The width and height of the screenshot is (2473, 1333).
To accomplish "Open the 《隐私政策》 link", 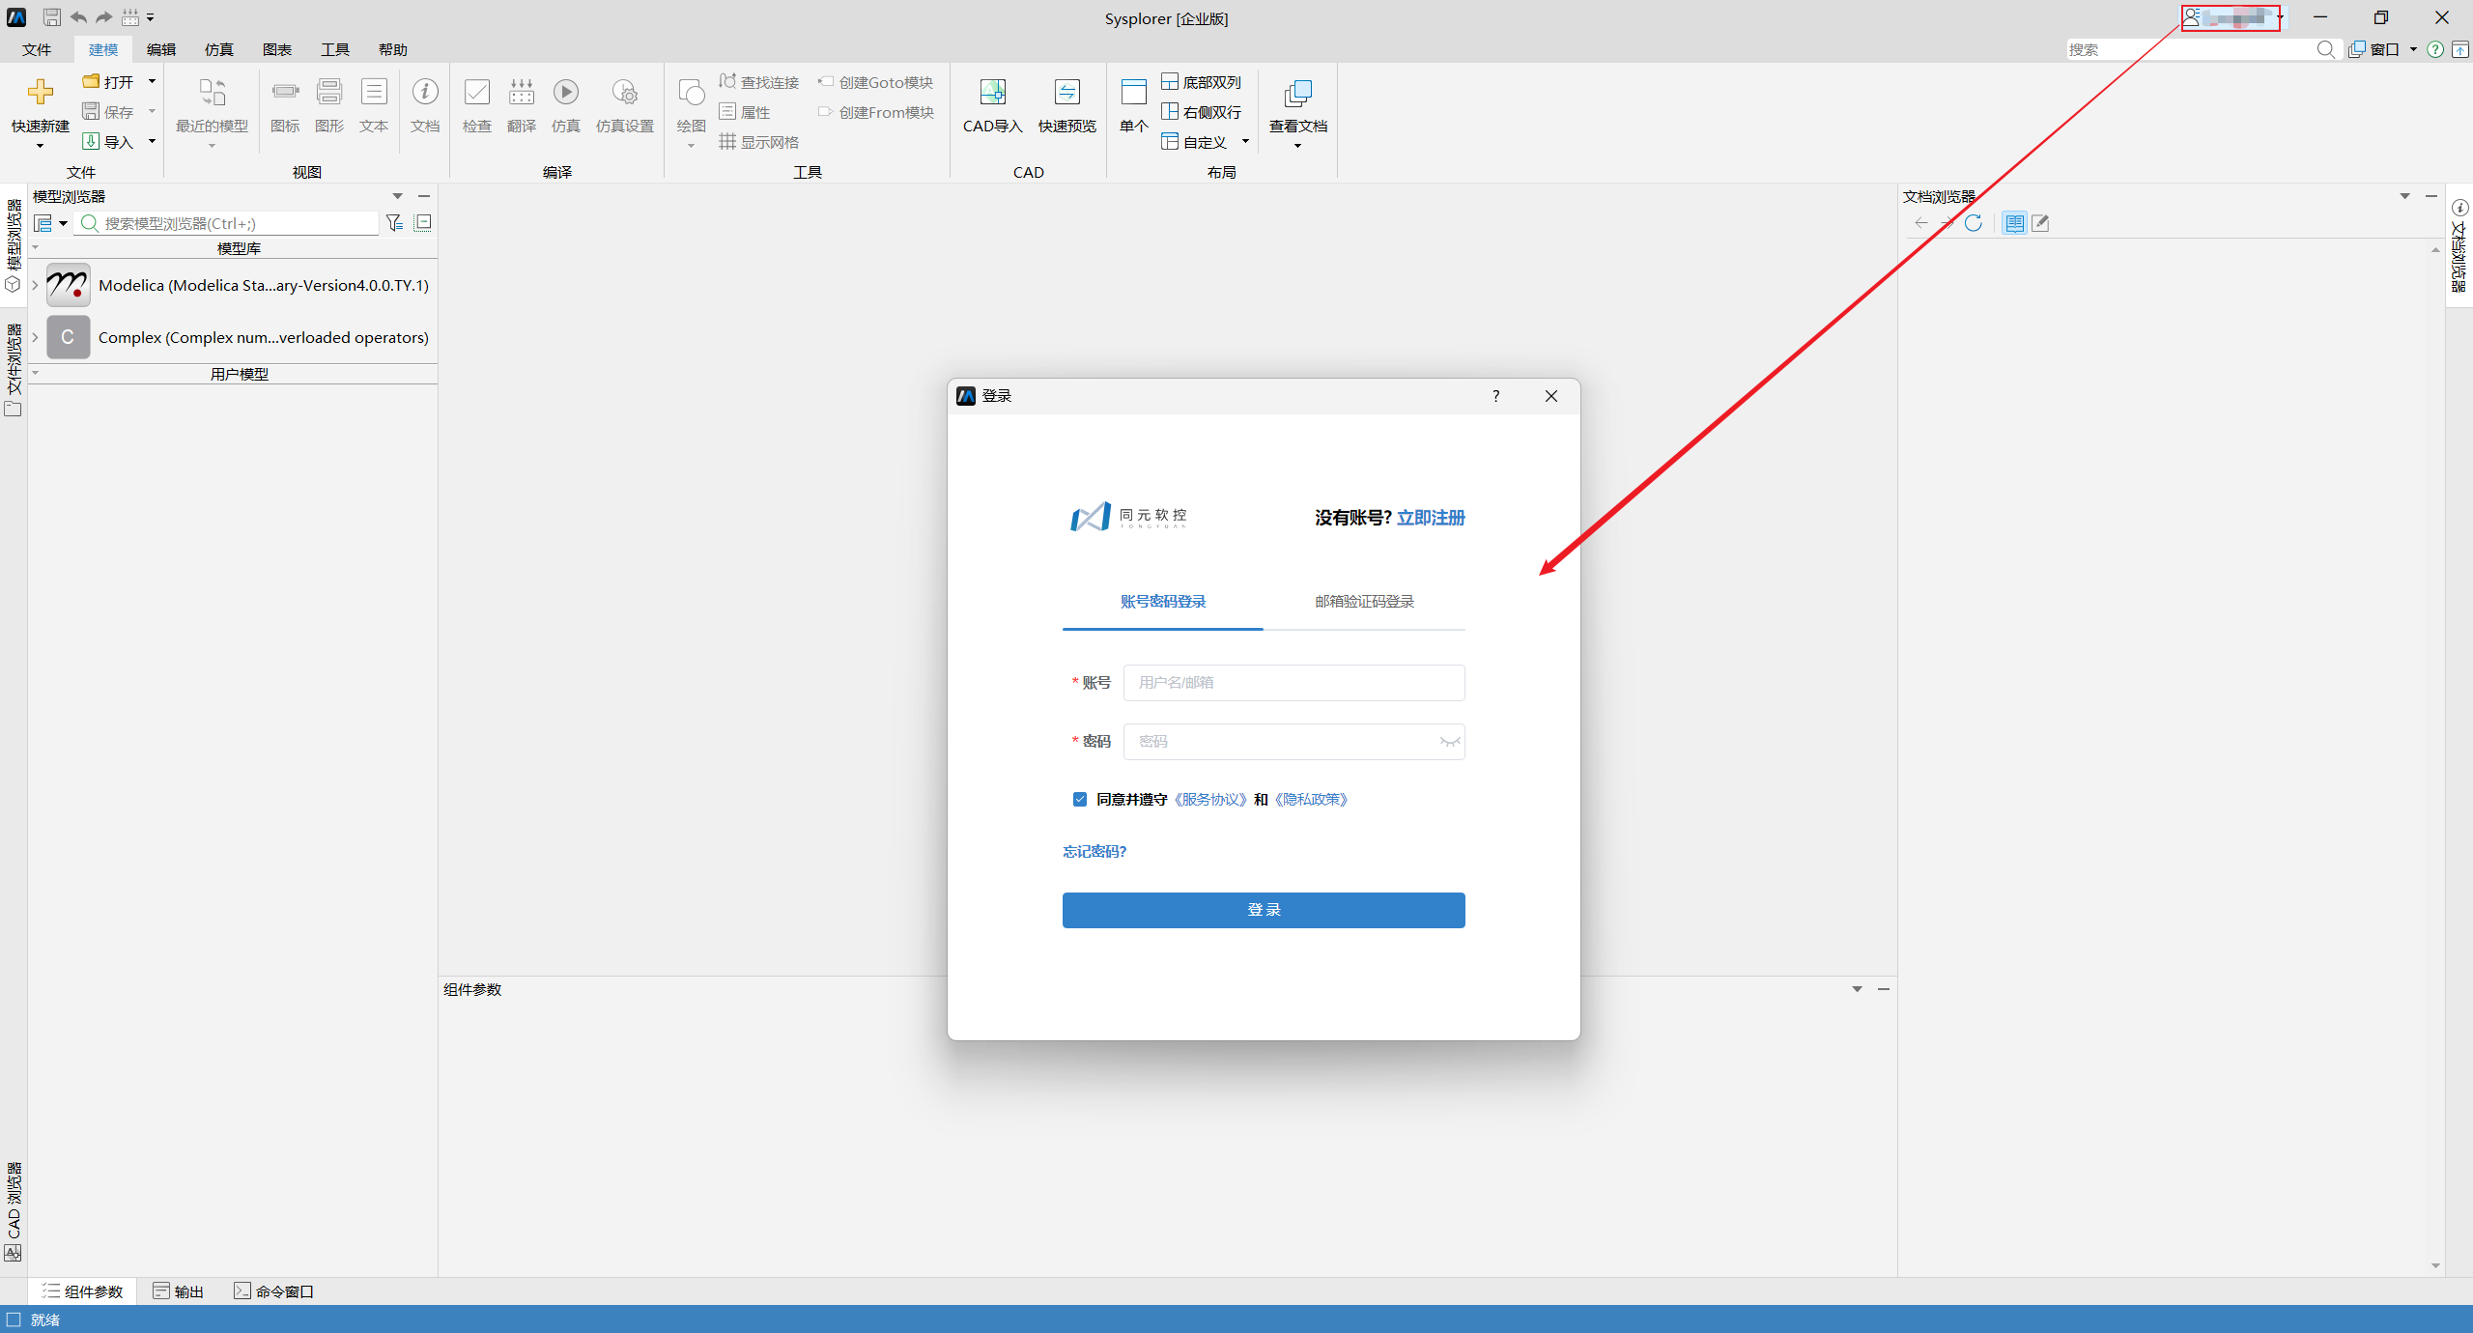I will click(1311, 799).
